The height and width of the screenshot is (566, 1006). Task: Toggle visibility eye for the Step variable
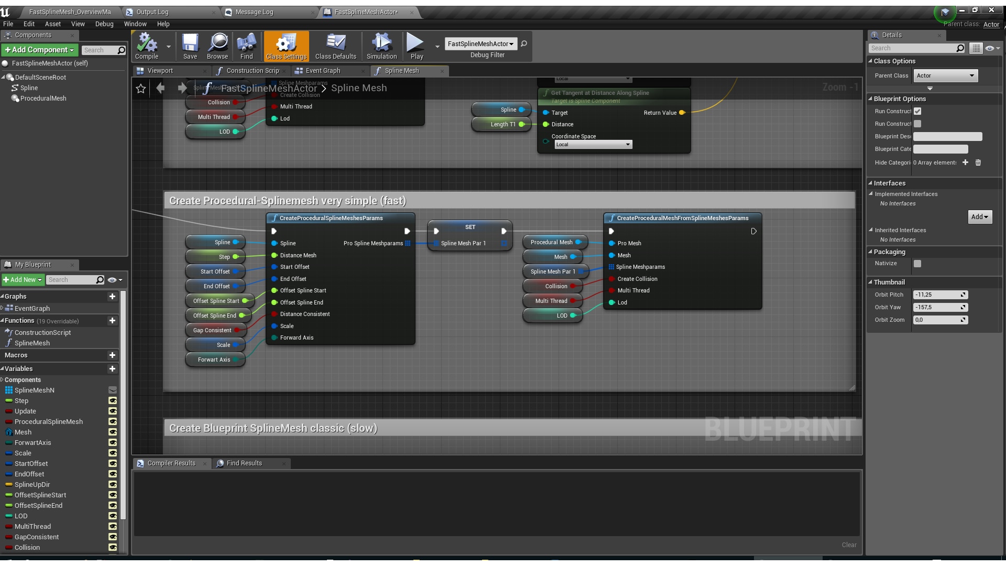point(113,401)
